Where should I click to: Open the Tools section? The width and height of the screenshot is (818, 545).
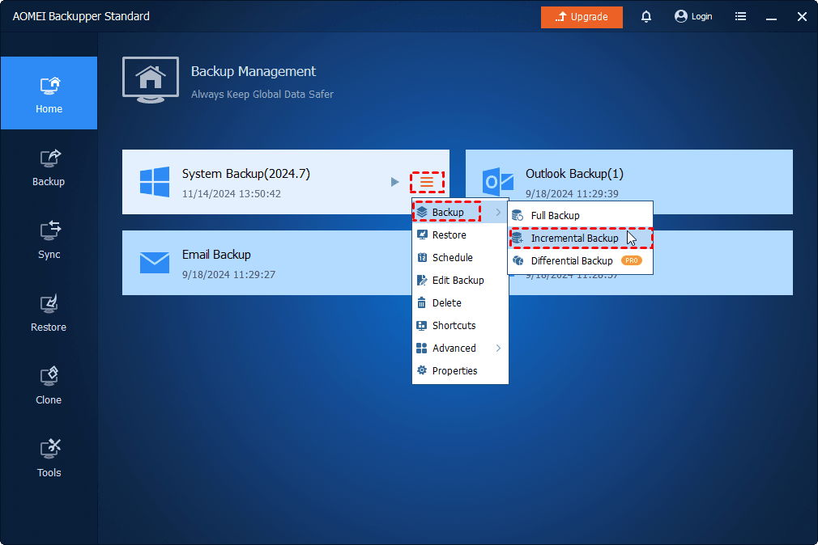(49, 458)
